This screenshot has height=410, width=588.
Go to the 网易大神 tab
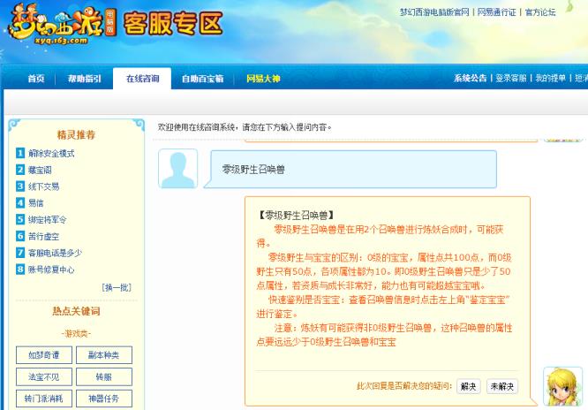[x=263, y=79]
